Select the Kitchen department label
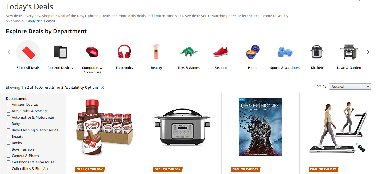The width and height of the screenshot is (377, 174). coord(317,68)
